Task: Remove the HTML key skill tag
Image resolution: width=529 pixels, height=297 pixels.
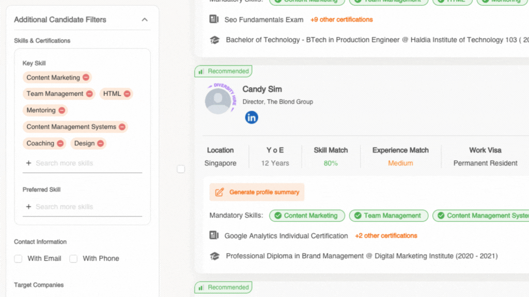Action: coord(127,94)
